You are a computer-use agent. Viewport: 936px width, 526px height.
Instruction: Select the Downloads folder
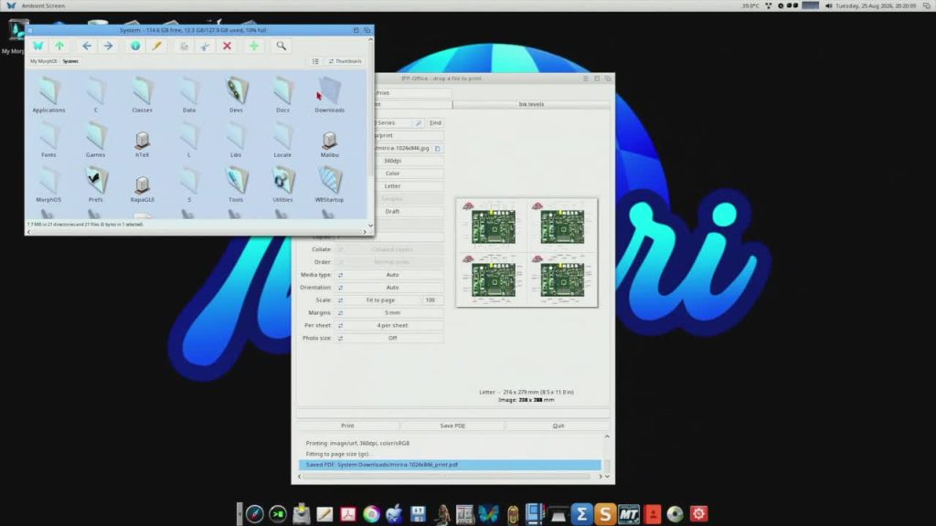tap(329, 94)
